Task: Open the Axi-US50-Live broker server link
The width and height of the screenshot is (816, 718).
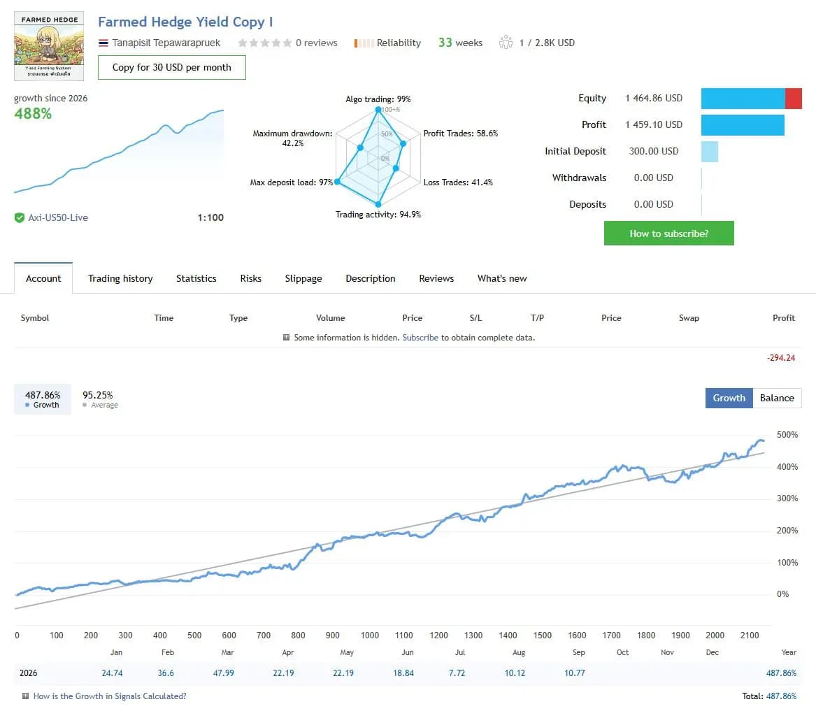Action: (x=58, y=217)
